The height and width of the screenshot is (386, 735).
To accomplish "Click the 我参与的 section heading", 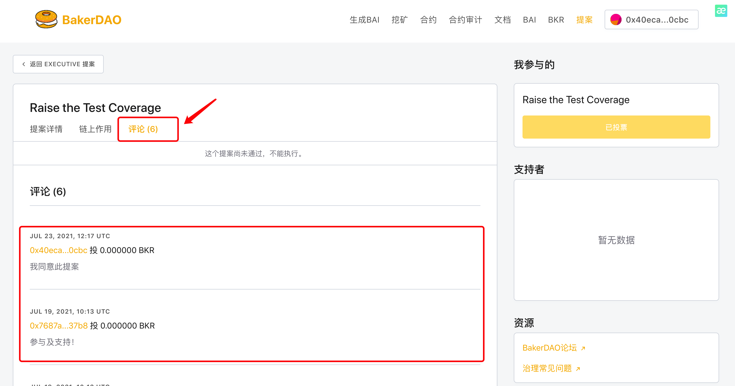I will [534, 65].
